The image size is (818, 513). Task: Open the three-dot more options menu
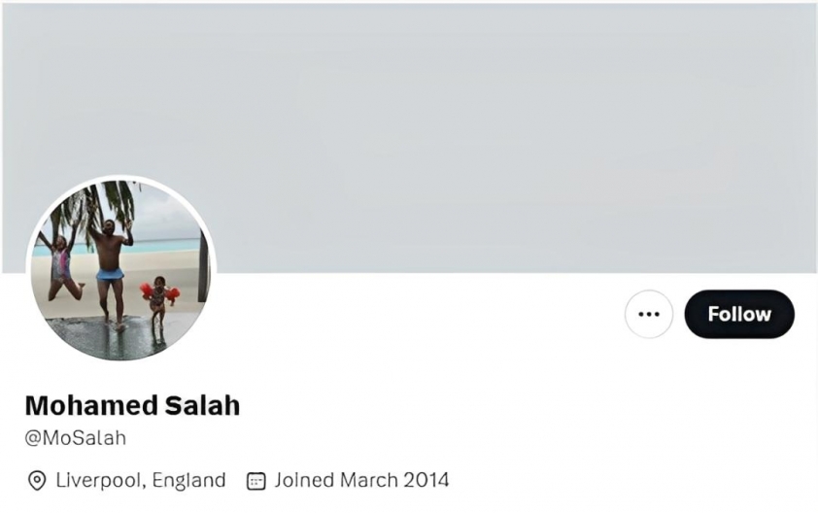pyautogui.click(x=648, y=314)
